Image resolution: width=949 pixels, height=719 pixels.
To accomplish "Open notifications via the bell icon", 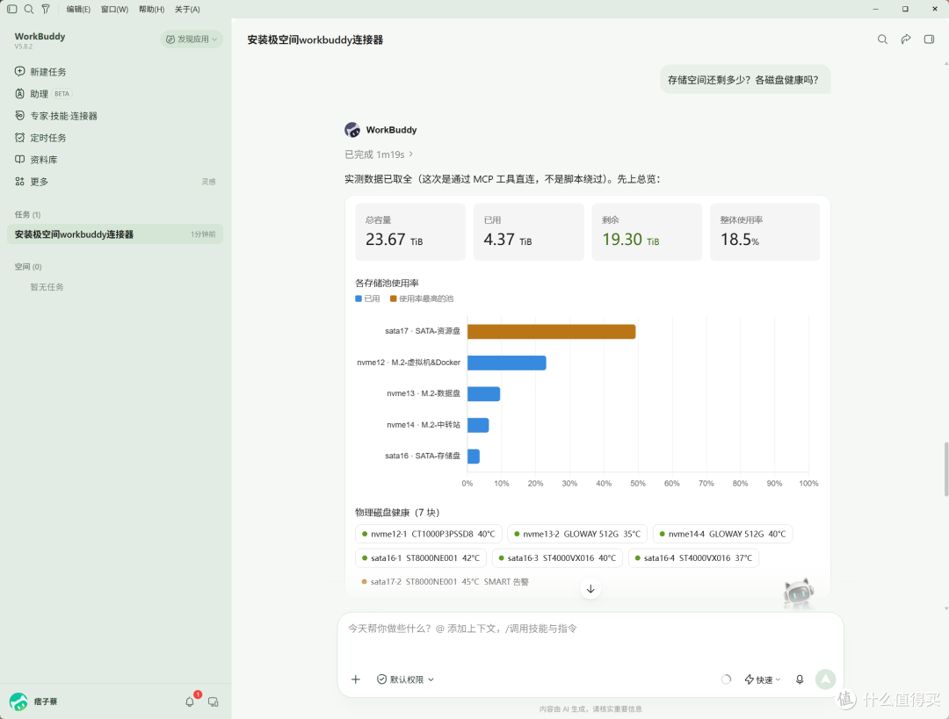I will [190, 701].
